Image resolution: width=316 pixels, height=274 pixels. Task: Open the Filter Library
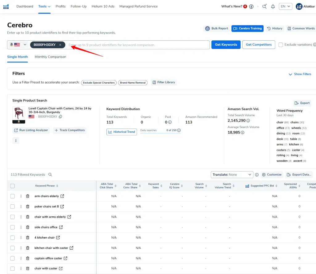(x=164, y=82)
